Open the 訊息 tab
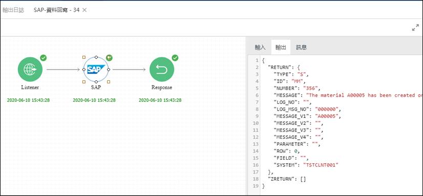This screenshot has height=196, width=423. tap(301, 47)
